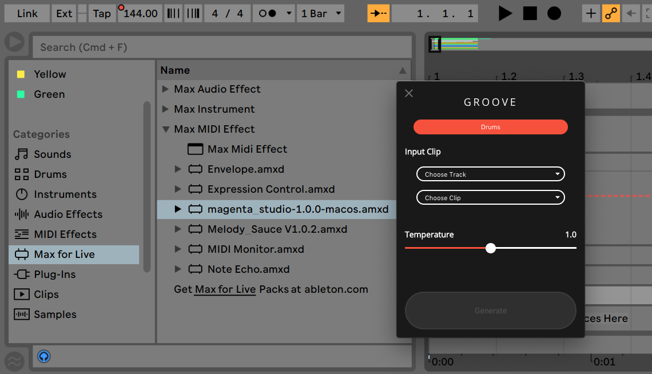Click the Tap tempo button

101,13
